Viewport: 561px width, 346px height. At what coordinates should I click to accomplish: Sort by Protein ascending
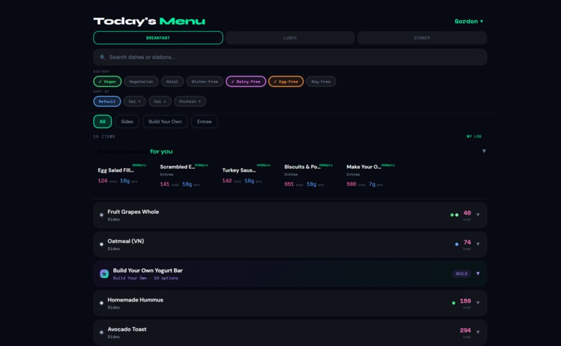190,101
